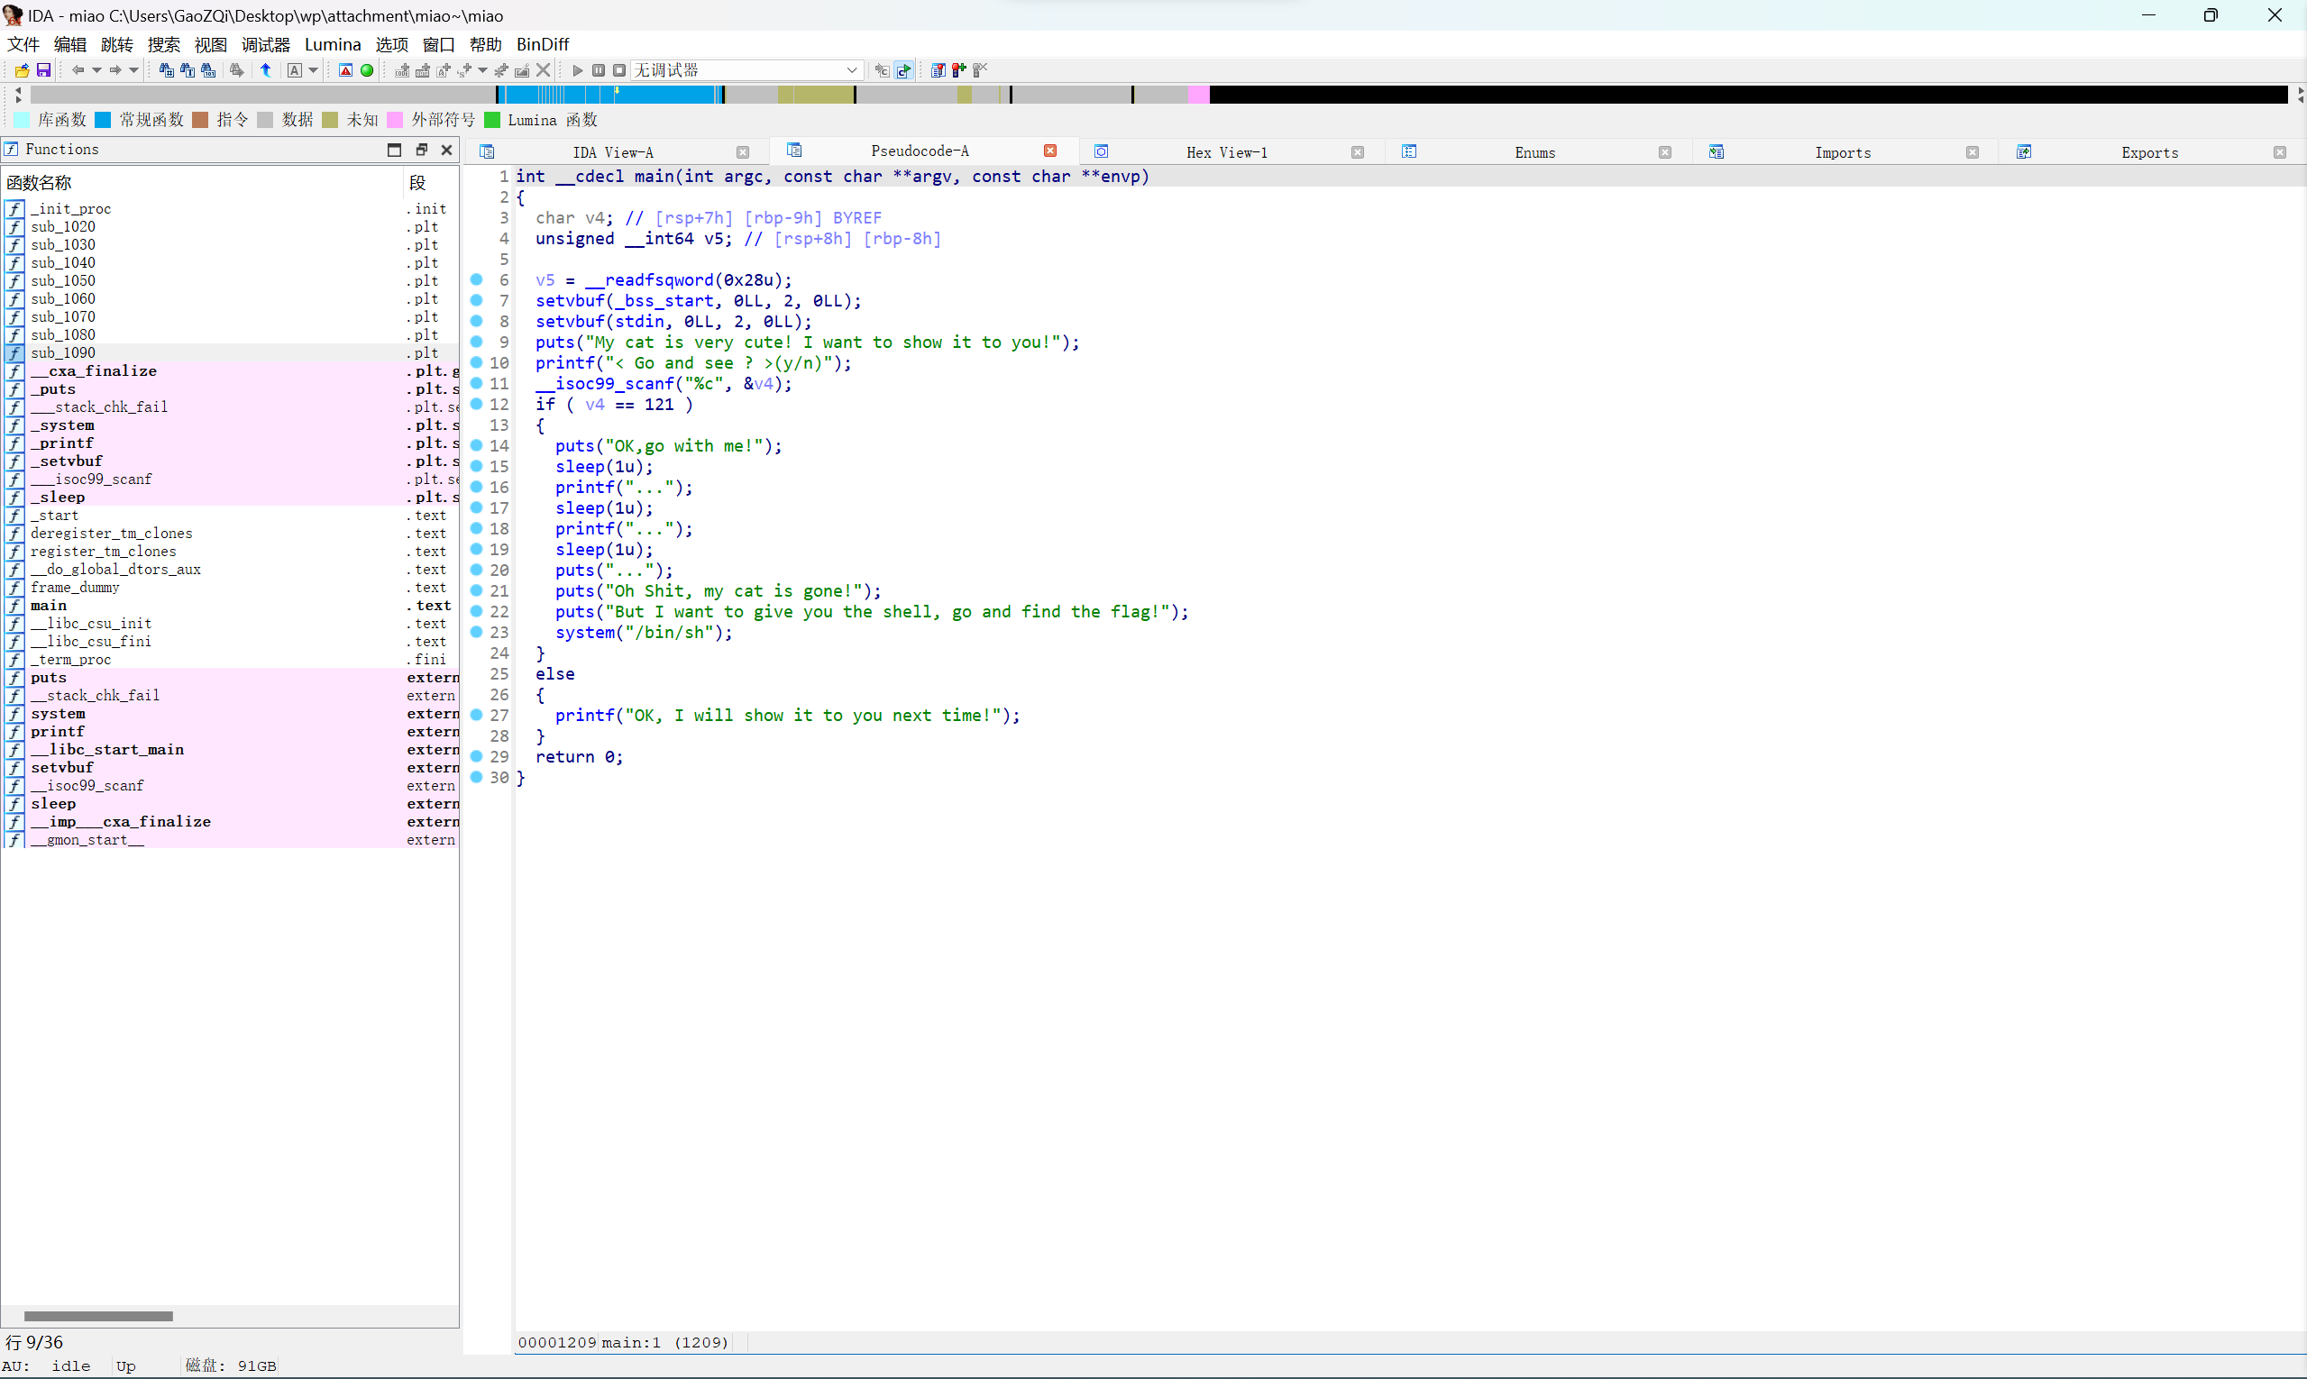The width and height of the screenshot is (2307, 1379).
Task: Click the create string literal icon
Action: tap(444, 70)
